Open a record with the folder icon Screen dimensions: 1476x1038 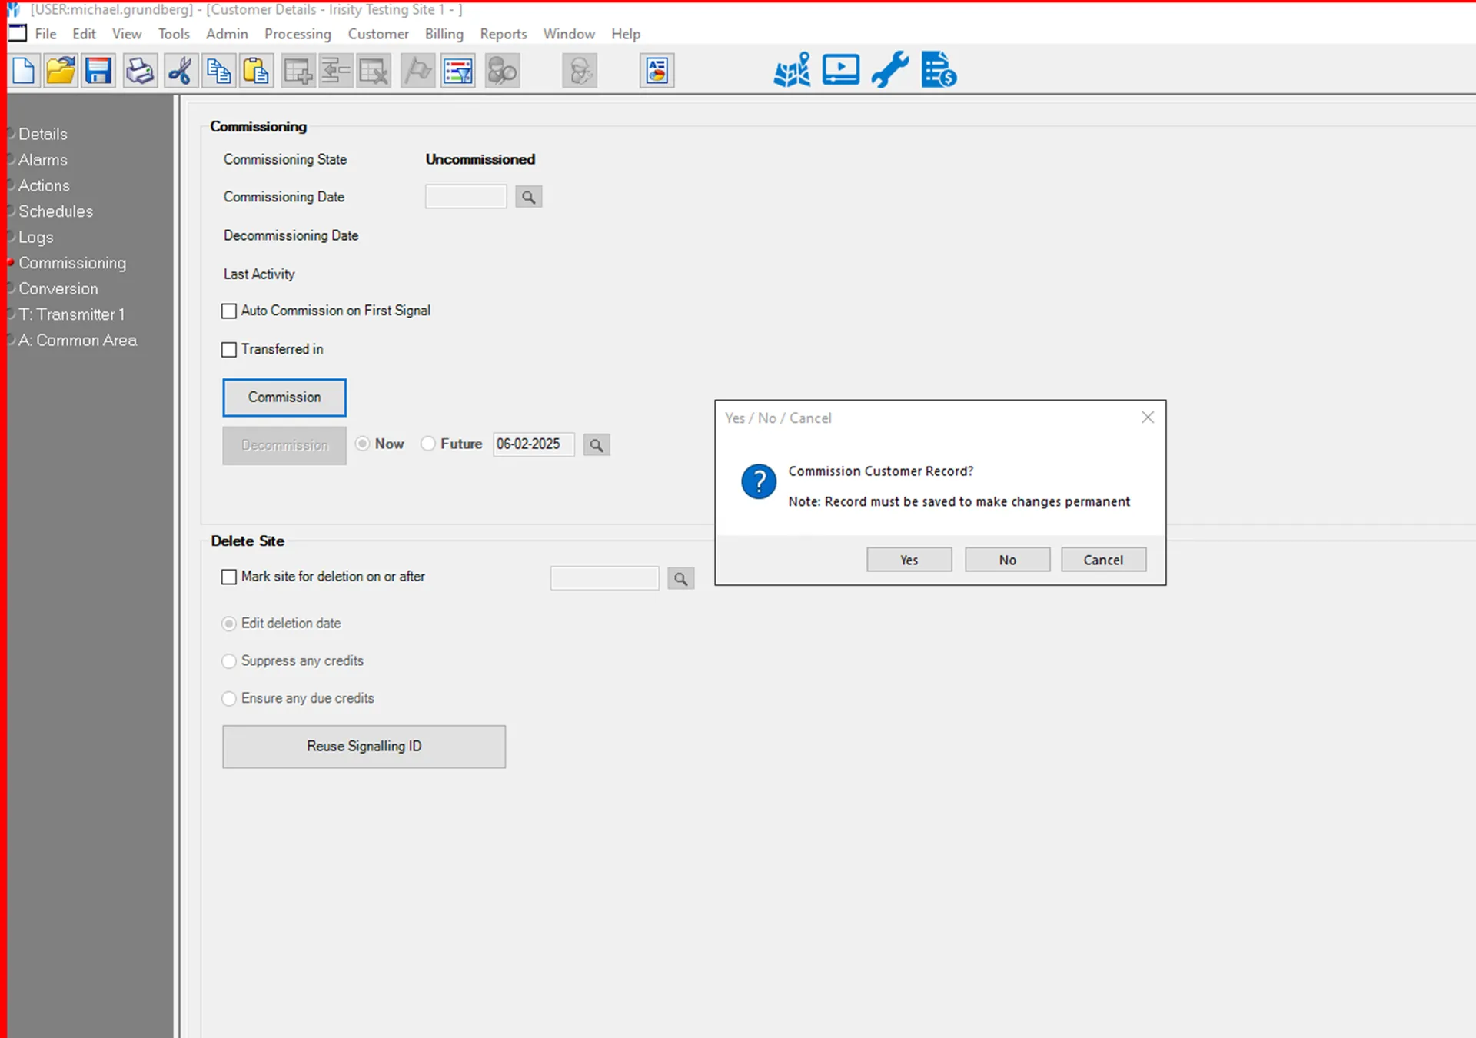click(x=61, y=71)
